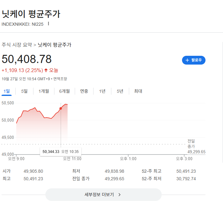This screenshot has height=210, width=223.
Task: Show the 1년 chart range
Action: point(102,91)
